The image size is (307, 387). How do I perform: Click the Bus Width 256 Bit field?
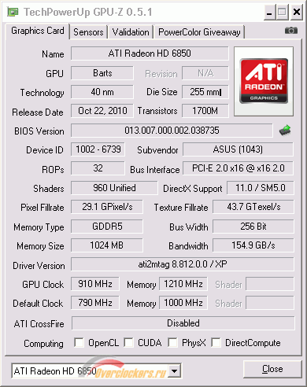click(x=253, y=227)
